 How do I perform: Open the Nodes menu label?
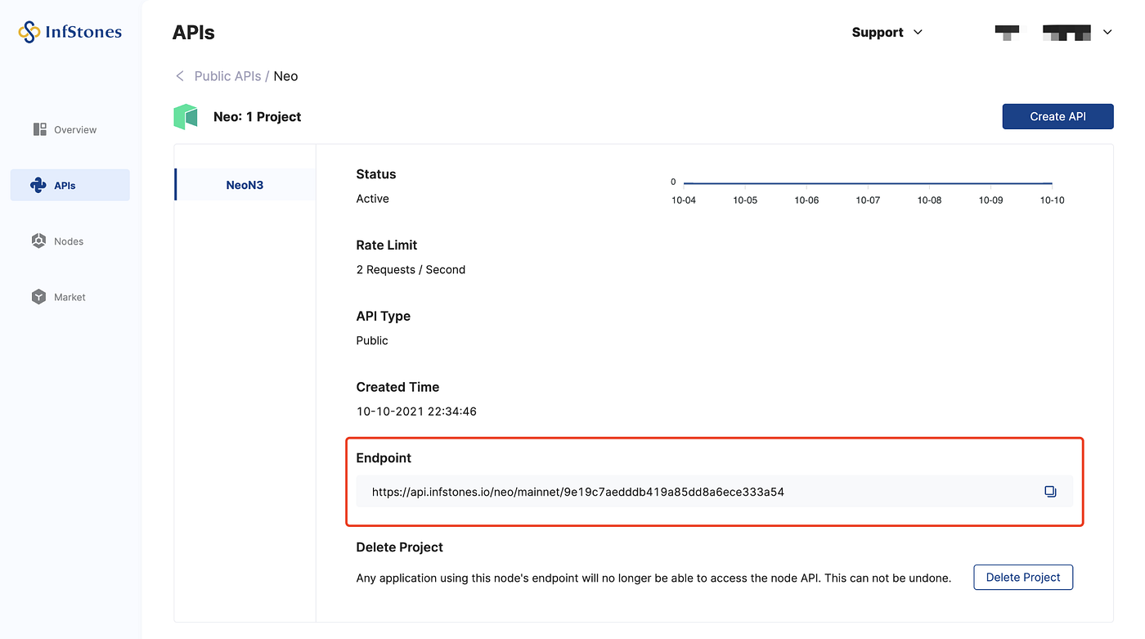click(x=69, y=241)
